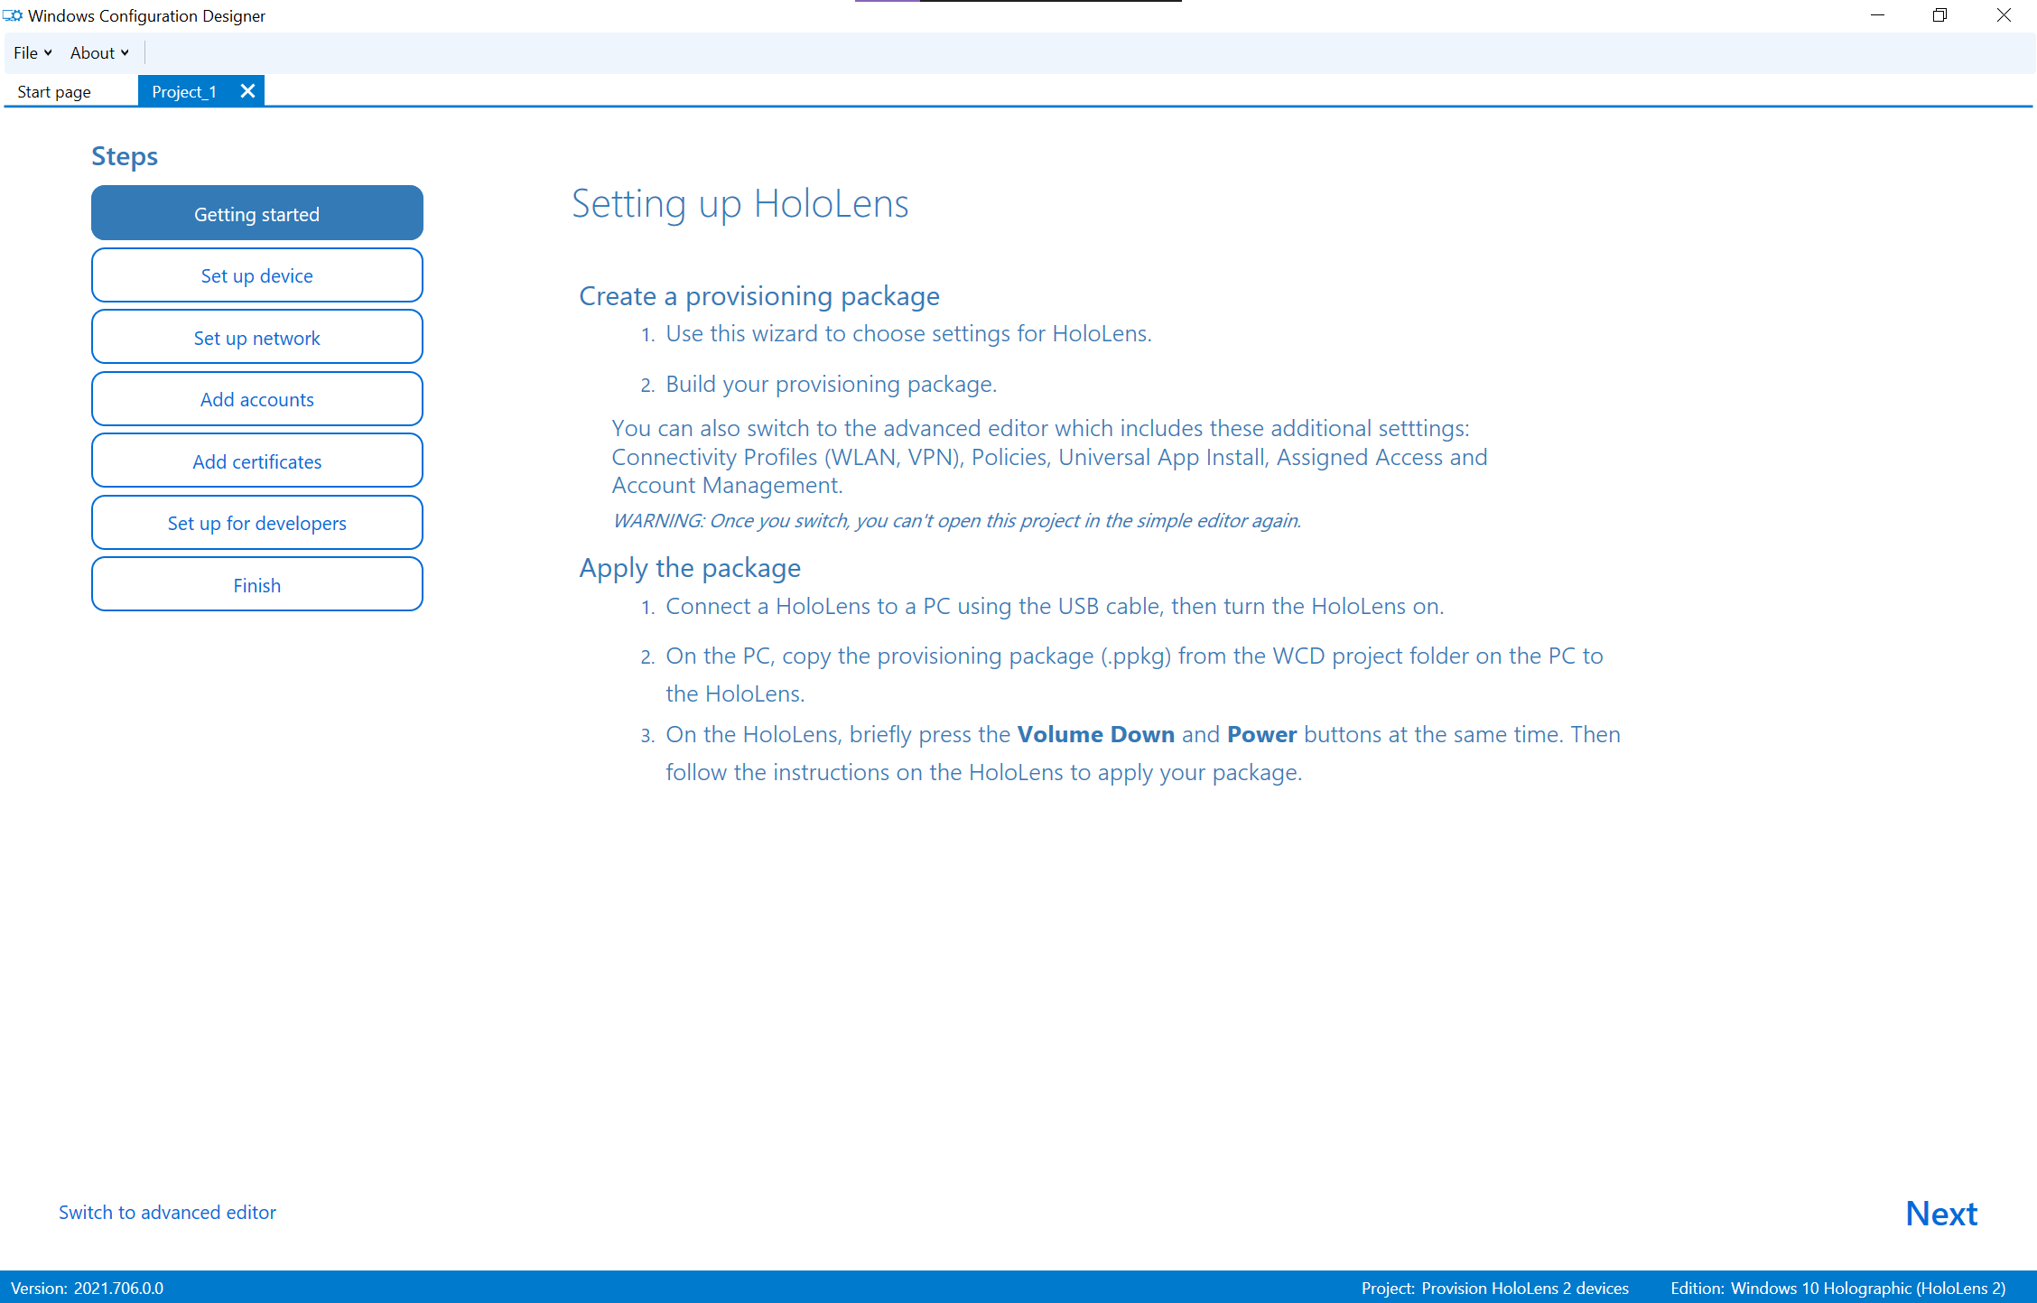Click the Finish step icon
Viewport: 2037px width, 1303px height.
point(256,585)
